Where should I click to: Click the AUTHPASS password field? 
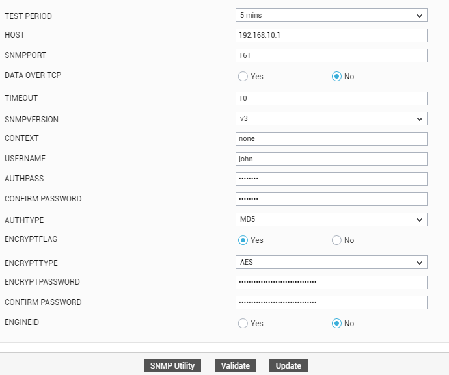click(x=331, y=179)
